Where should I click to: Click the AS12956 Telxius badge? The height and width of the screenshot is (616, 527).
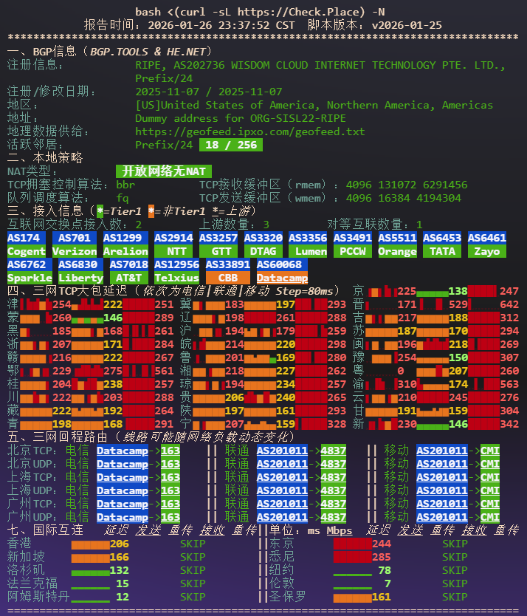pos(176,271)
